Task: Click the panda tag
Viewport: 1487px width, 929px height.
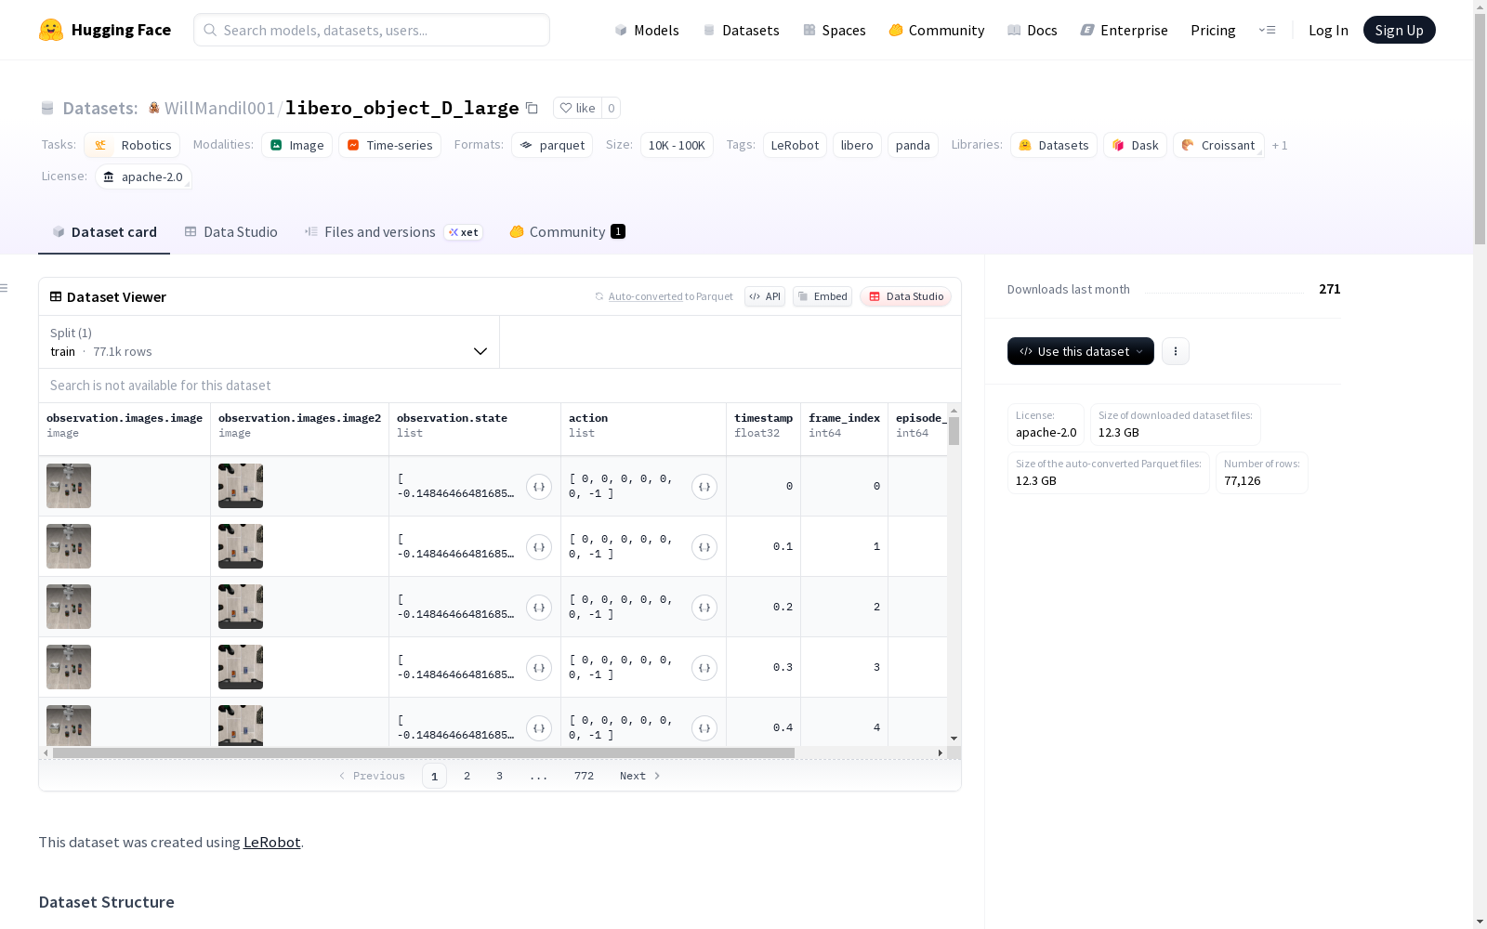Action: (913, 145)
